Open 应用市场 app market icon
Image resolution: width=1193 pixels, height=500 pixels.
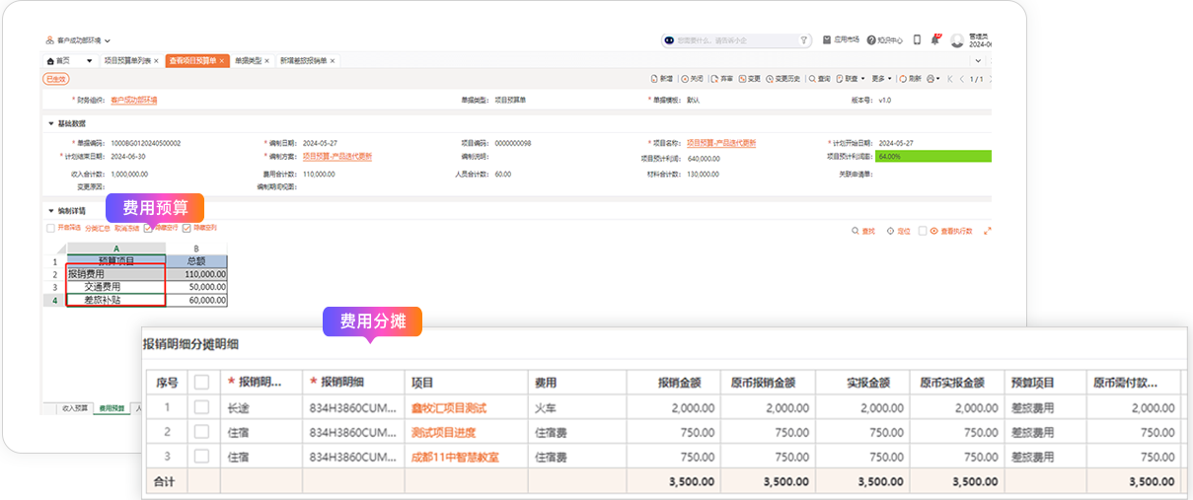[x=827, y=40]
